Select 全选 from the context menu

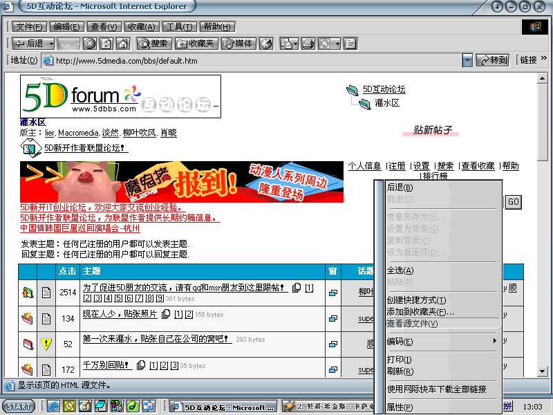[x=400, y=270]
